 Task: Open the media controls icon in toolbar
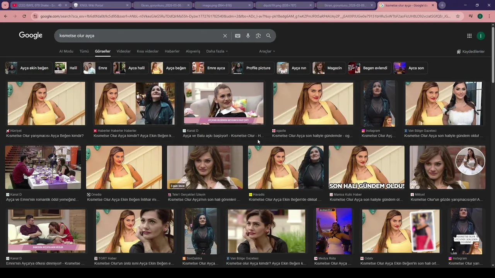click(x=471, y=16)
